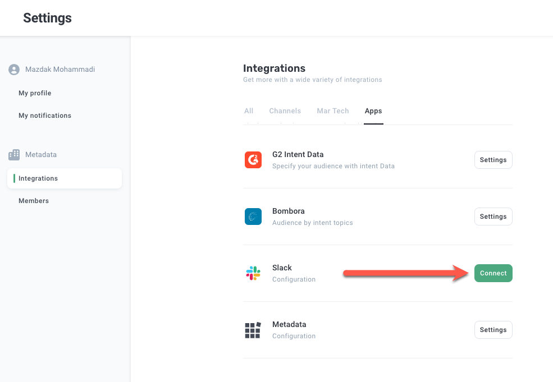Click the Mazdak Mohammadi user name

(60, 70)
